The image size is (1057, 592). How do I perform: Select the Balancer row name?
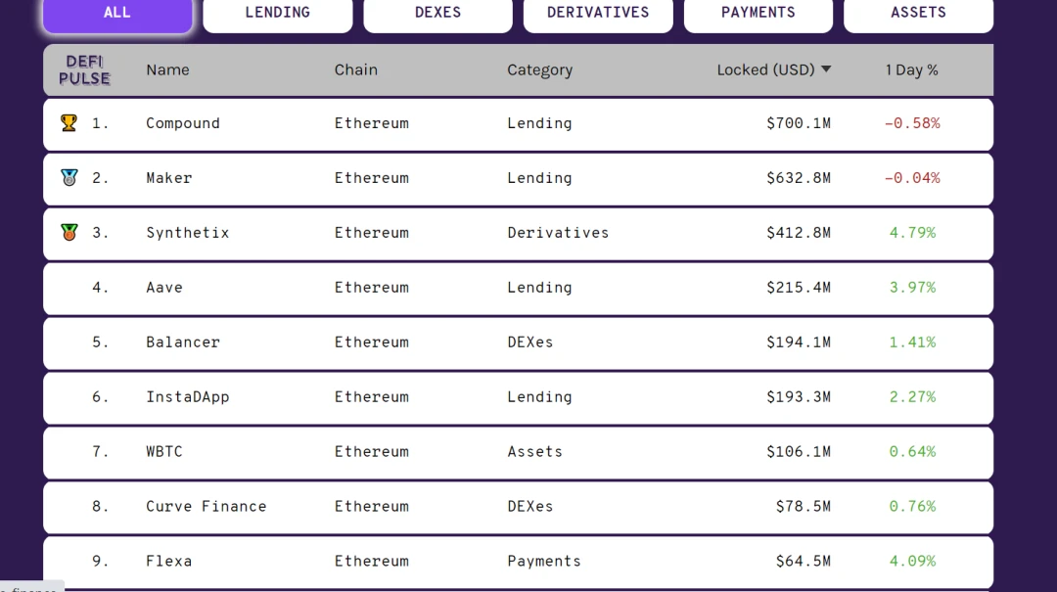[x=183, y=342]
